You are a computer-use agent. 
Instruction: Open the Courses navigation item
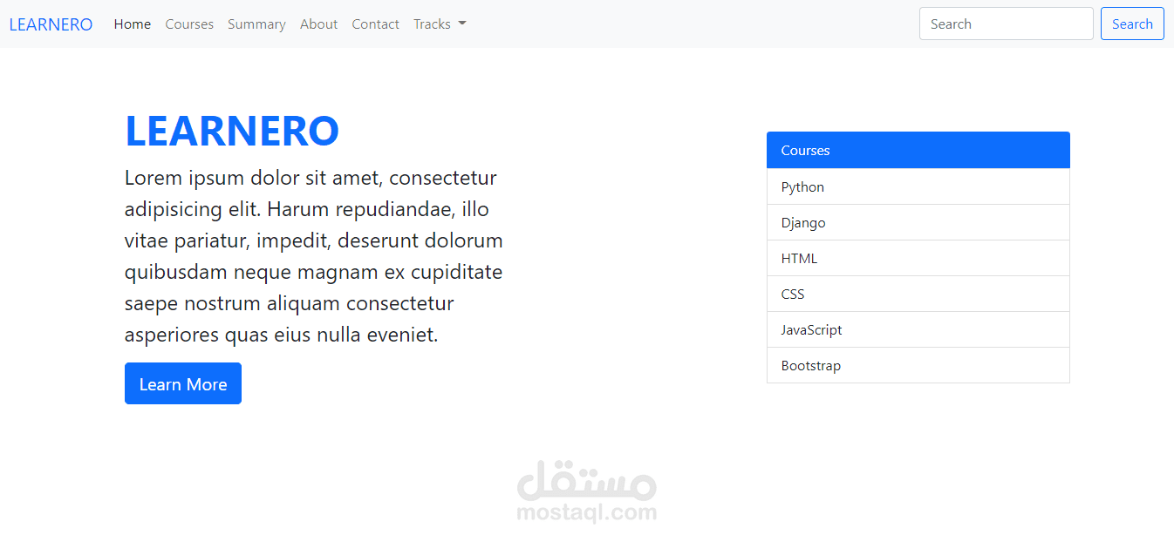189,24
